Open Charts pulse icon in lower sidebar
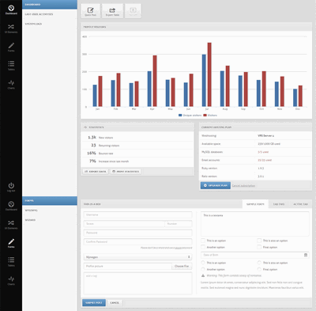The width and height of the screenshot is (316, 311). 11,279
